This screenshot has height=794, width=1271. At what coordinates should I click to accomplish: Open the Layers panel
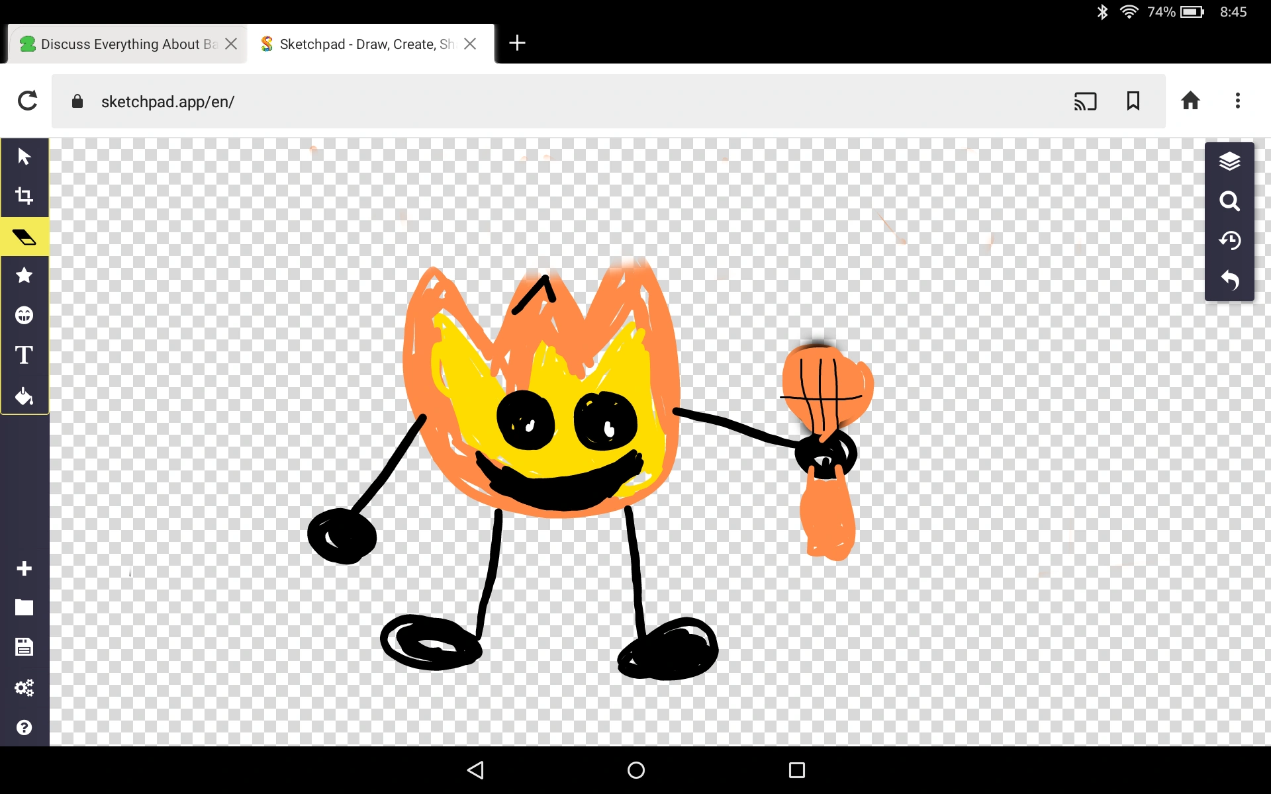coord(1229,161)
